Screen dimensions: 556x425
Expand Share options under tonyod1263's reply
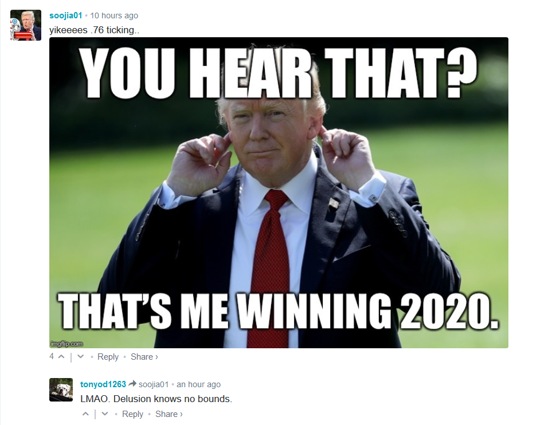pos(169,414)
